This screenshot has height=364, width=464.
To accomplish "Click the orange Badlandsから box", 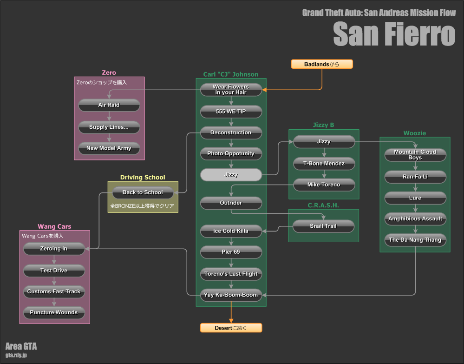I will (322, 64).
